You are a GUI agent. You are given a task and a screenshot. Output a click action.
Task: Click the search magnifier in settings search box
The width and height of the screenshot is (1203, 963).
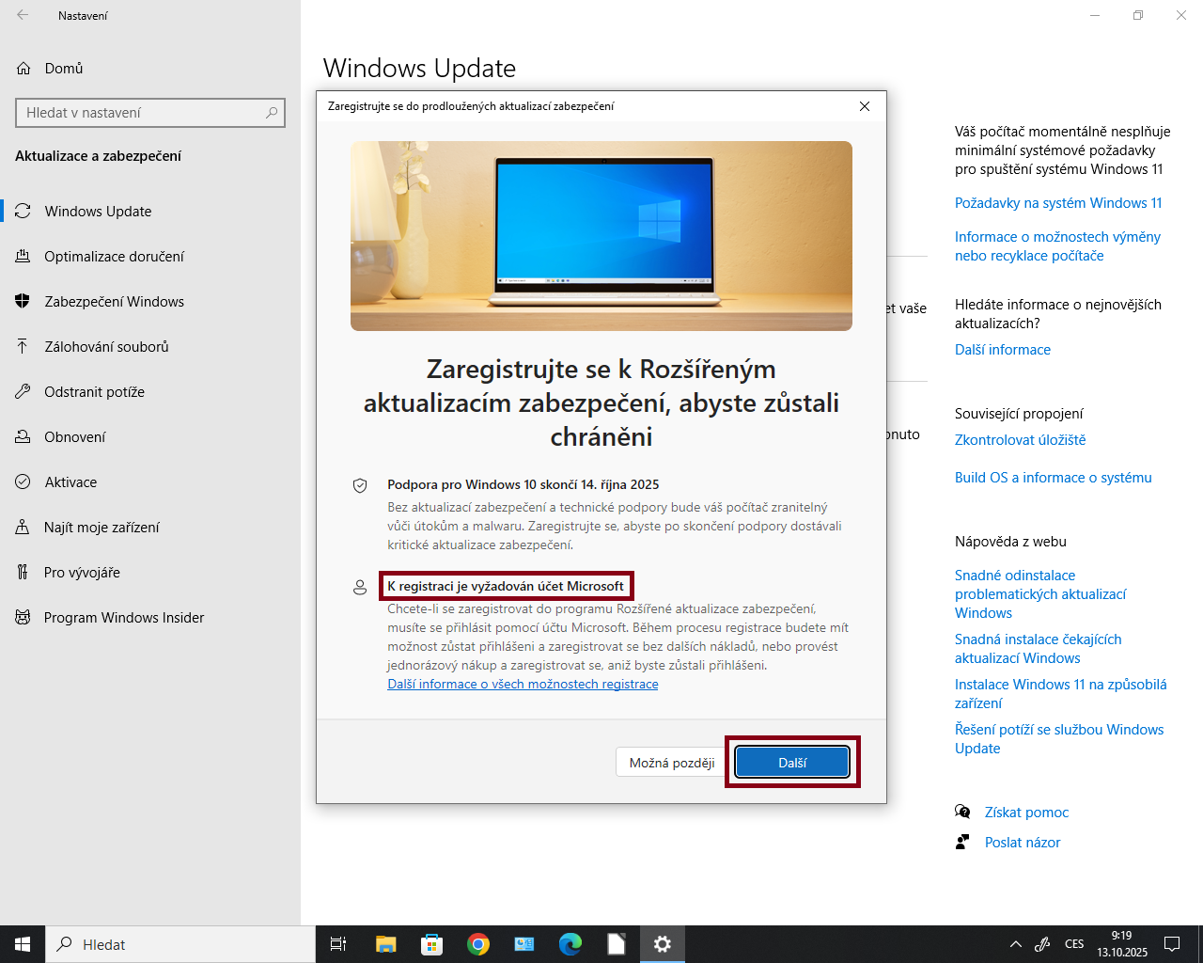point(272,113)
